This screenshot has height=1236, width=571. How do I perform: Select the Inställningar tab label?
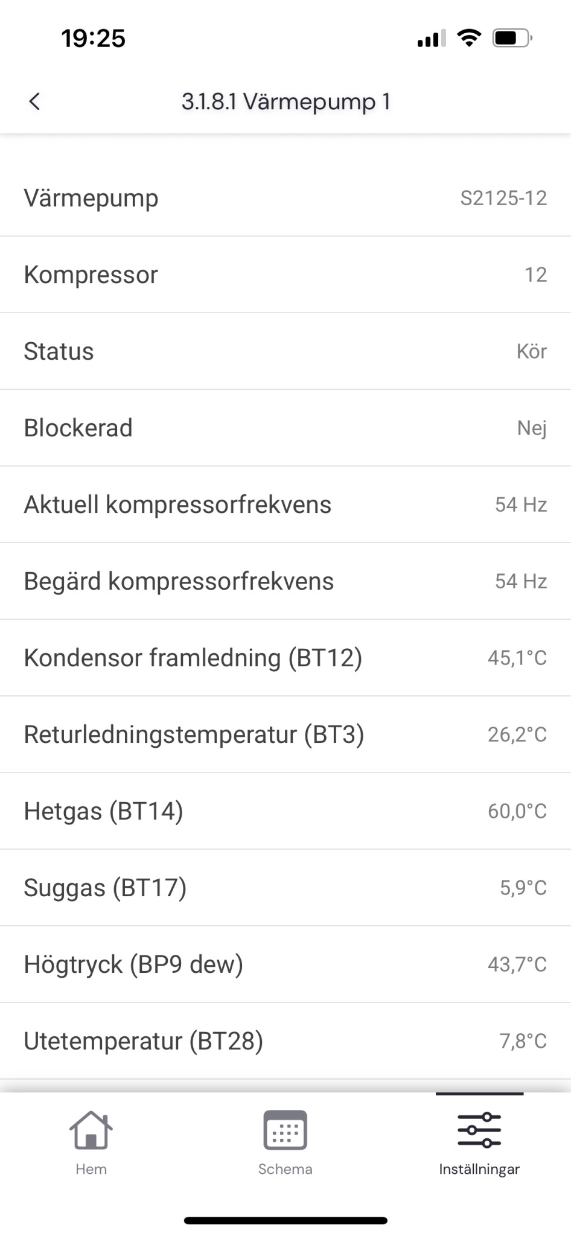479,1169
